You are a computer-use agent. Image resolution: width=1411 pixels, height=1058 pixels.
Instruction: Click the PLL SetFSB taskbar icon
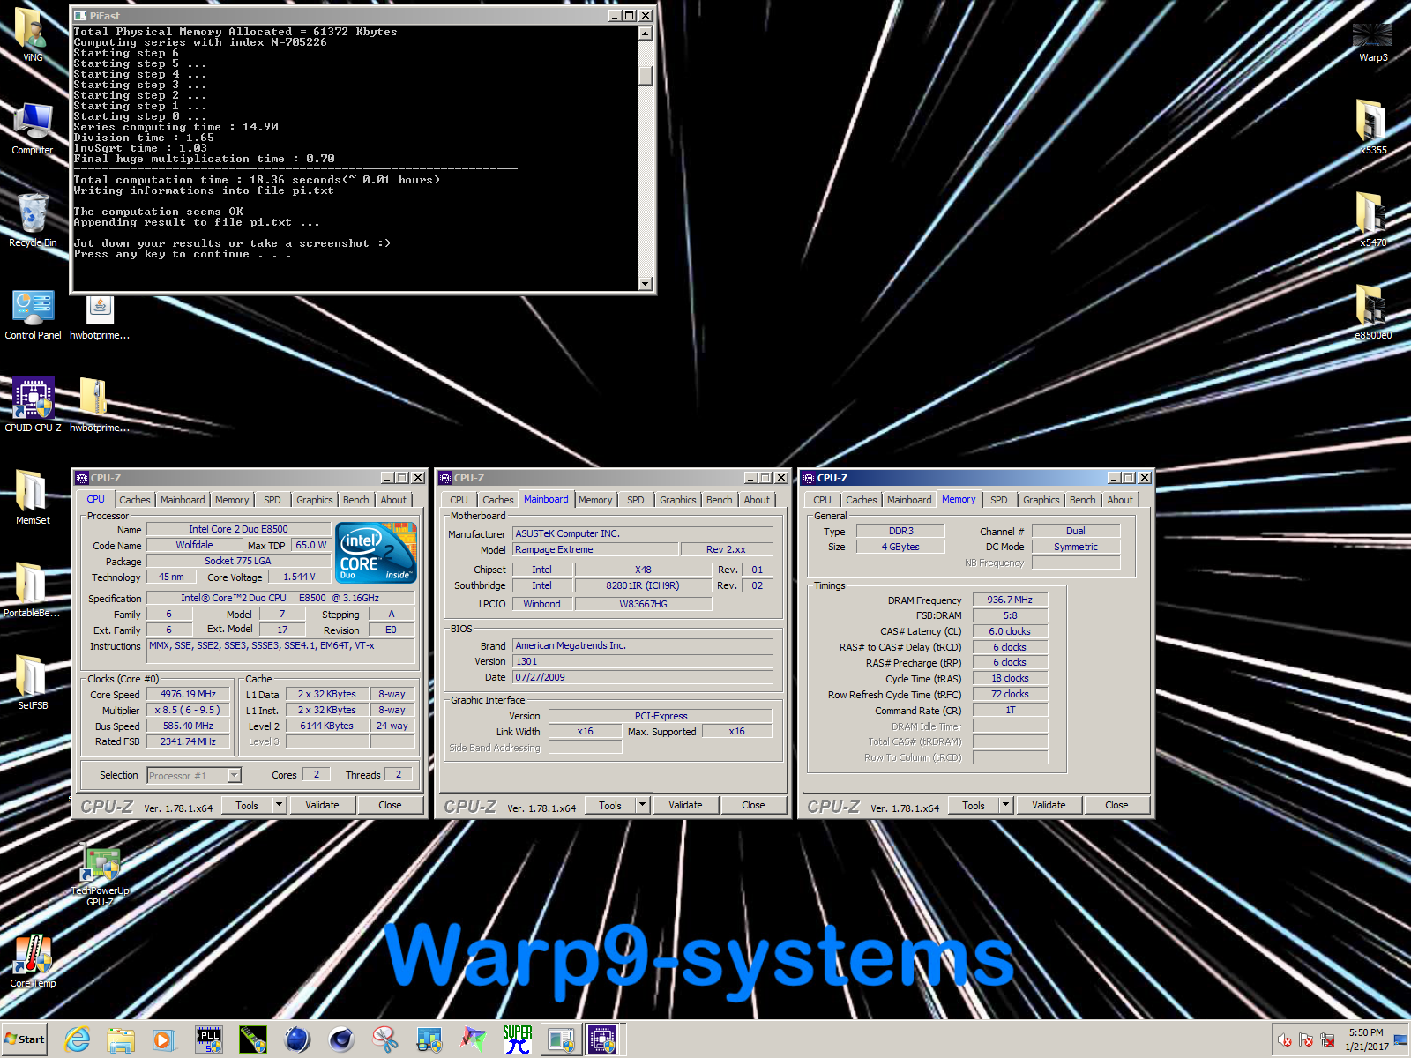[209, 1040]
